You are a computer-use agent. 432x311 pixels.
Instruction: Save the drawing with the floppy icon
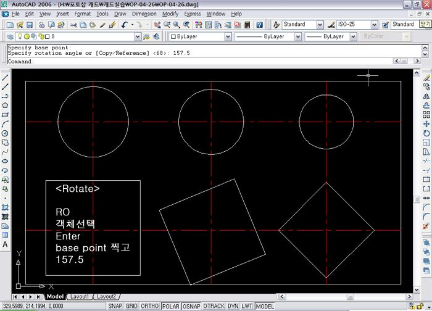(30, 25)
